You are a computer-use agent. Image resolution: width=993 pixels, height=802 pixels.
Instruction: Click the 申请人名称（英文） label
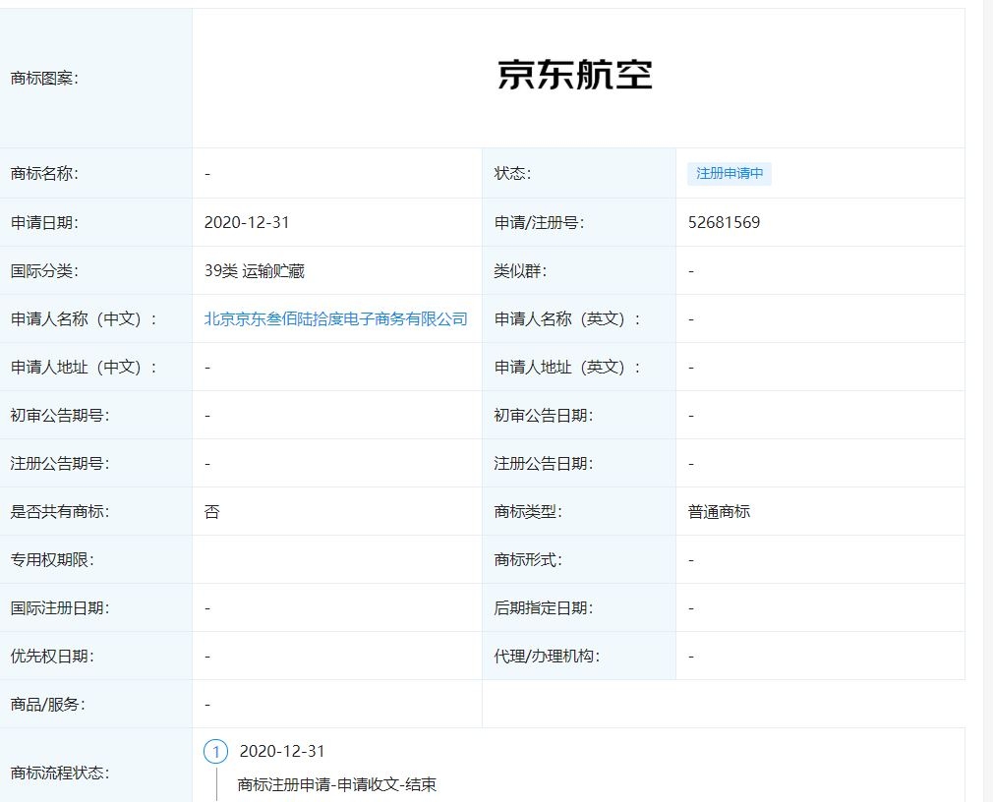pos(567,319)
